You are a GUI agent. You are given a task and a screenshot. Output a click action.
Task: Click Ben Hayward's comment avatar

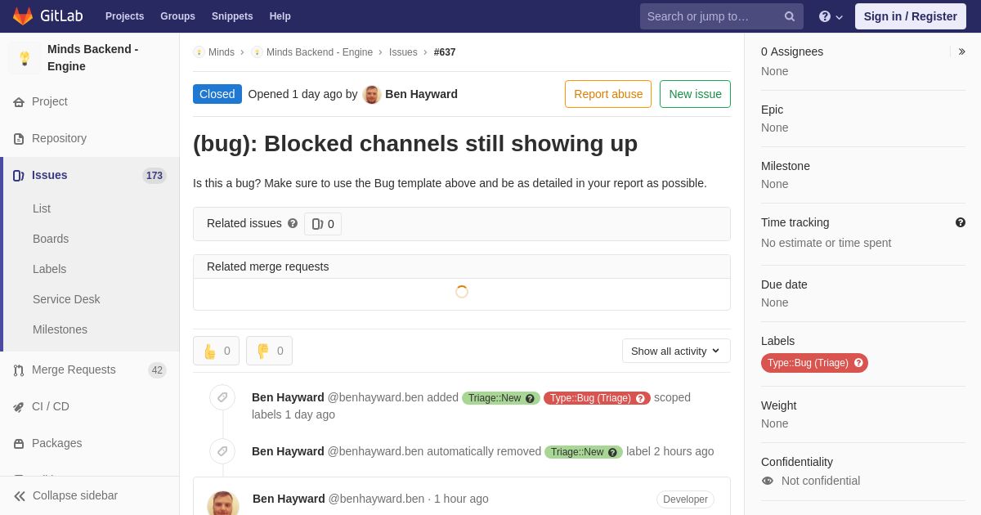click(223, 504)
